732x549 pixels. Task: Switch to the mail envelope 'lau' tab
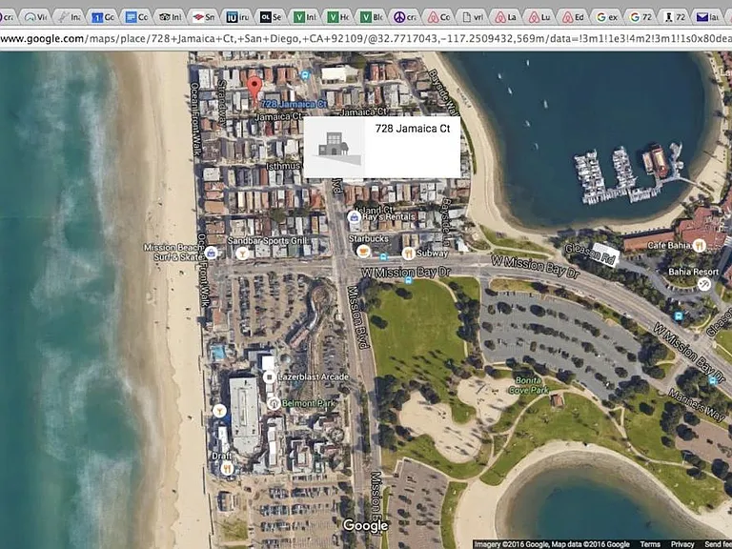[708, 17]
